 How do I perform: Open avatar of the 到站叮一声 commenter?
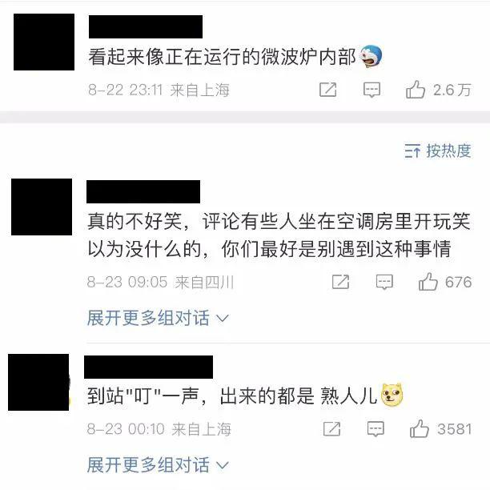[38, 382]
